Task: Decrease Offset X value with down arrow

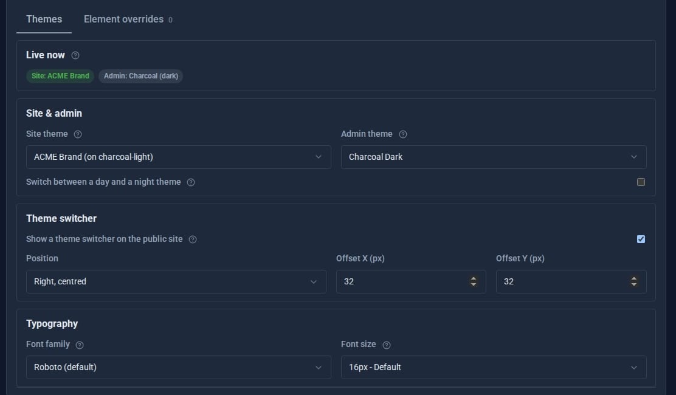Action: [474, 285]
